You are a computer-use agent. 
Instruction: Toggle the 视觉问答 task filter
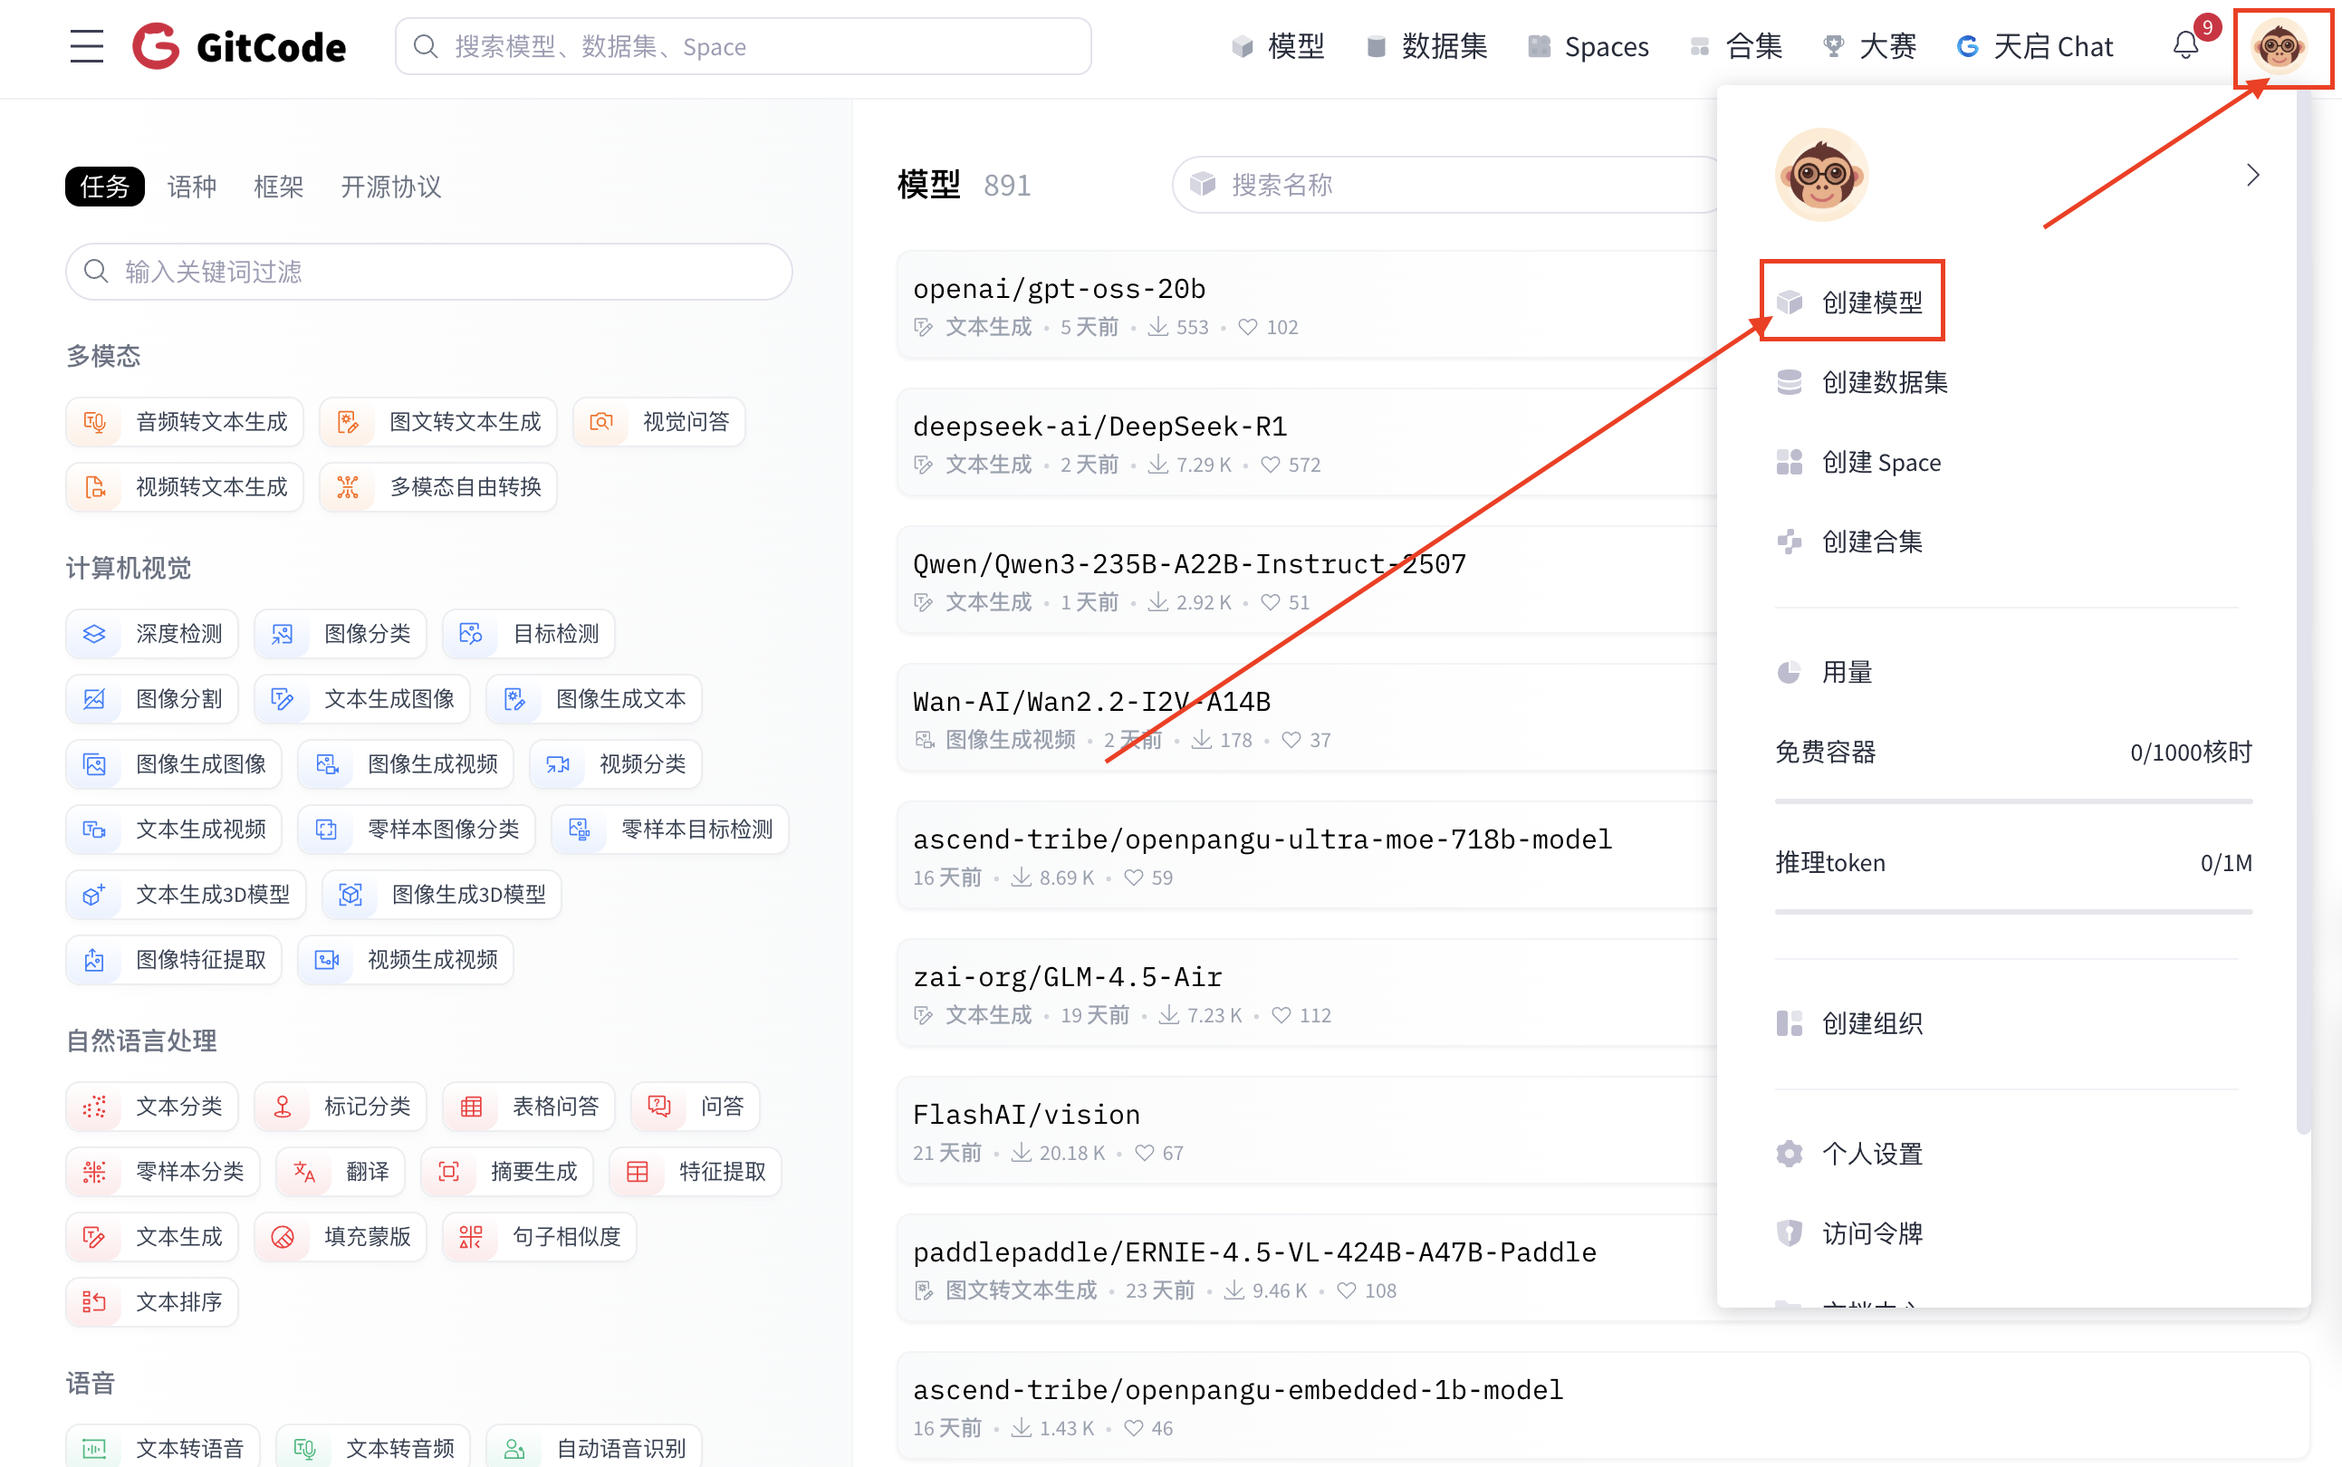tap(658, 422)
